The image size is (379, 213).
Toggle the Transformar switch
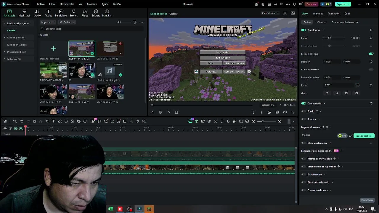303,30
